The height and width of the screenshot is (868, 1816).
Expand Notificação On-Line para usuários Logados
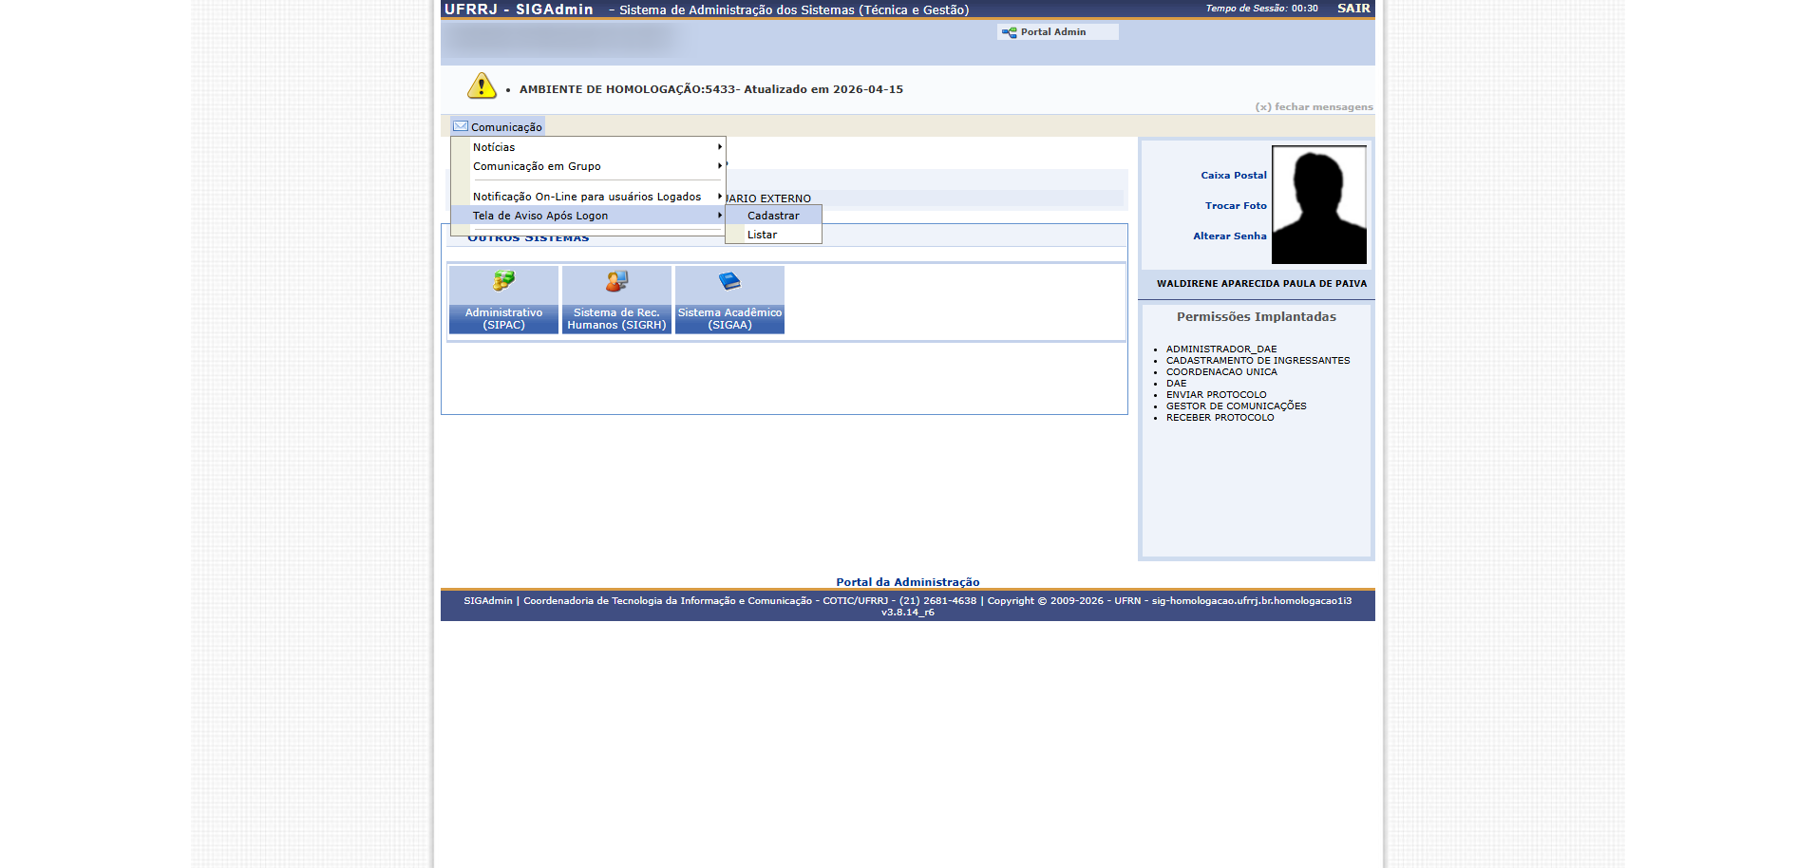click(588, 197)
